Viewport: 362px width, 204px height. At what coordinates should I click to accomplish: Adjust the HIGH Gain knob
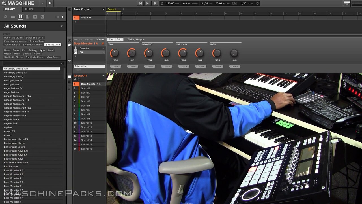(234, 53)
